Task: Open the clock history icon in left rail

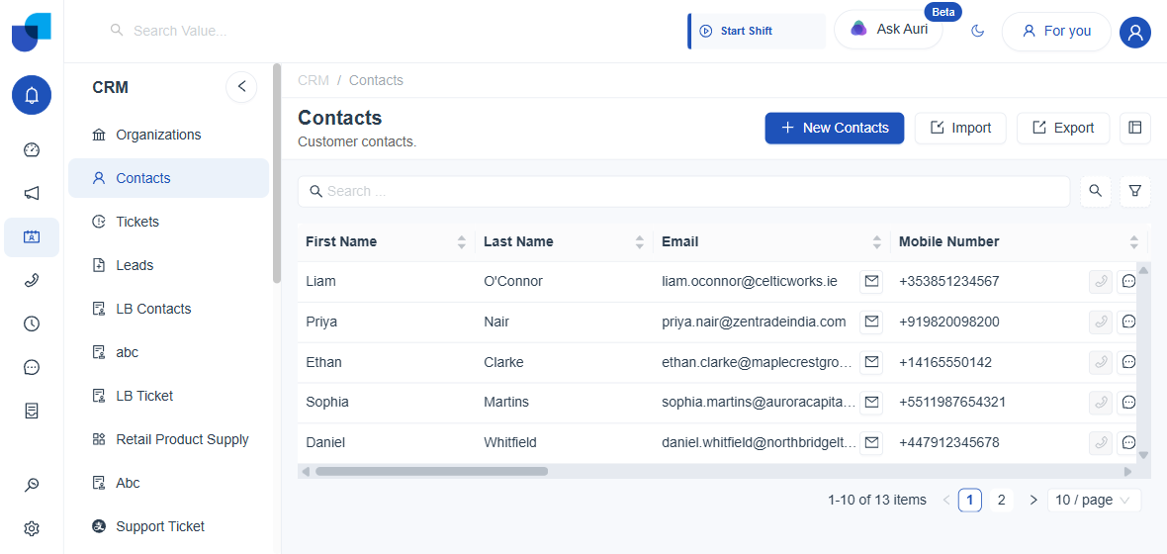Action: [x=32, y=323]
